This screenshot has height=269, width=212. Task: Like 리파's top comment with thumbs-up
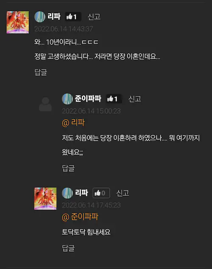coord(73,16)
